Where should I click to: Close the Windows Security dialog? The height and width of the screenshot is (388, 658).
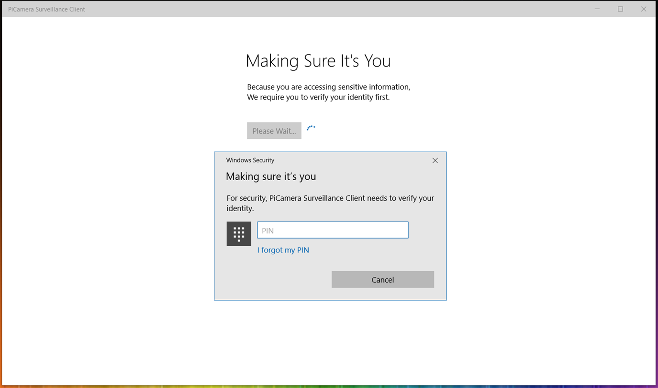click(x=435, y=160)
